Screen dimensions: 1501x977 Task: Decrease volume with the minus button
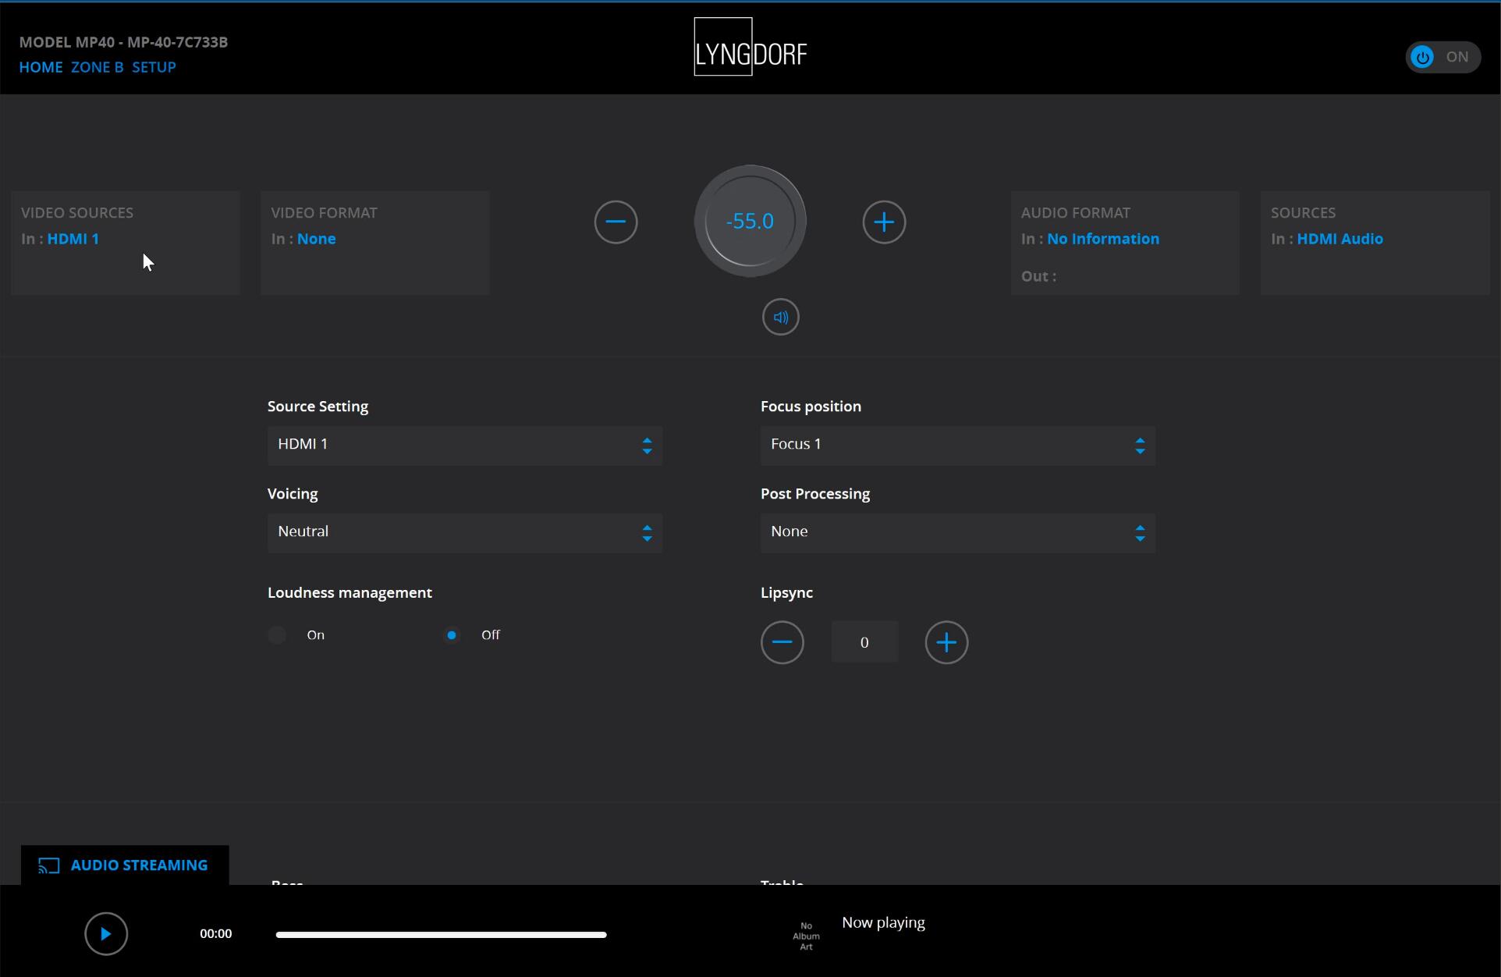[616, 222]
